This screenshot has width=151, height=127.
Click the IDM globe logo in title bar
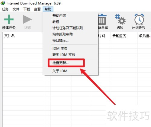[x=3, y=3]
